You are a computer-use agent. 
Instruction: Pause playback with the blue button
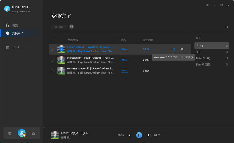coord(139,135)
